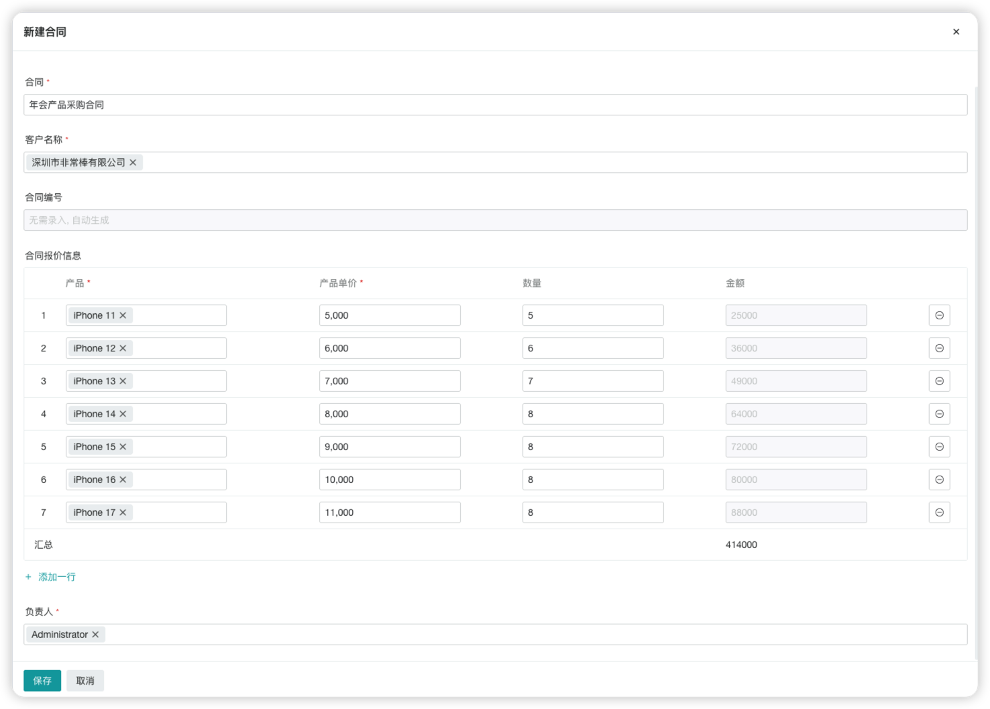Image resolution: width=990 pixels, height=709 pixels.
Task: Clear the iPhone 14 product tag
Action: [123, 414]
